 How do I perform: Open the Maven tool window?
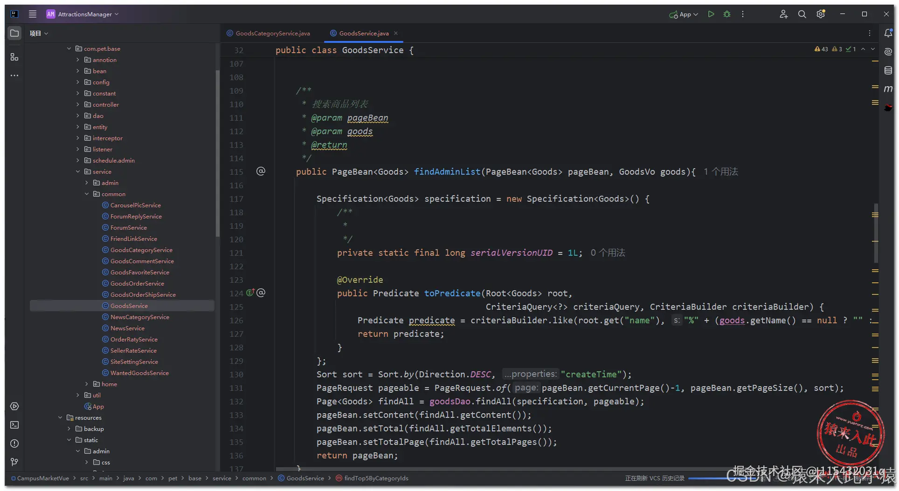click(x=888, y=89)
